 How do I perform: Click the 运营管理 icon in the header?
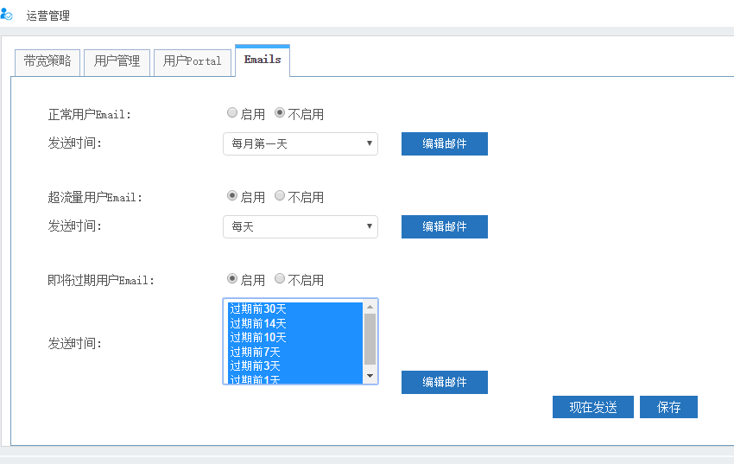point(7,15)
